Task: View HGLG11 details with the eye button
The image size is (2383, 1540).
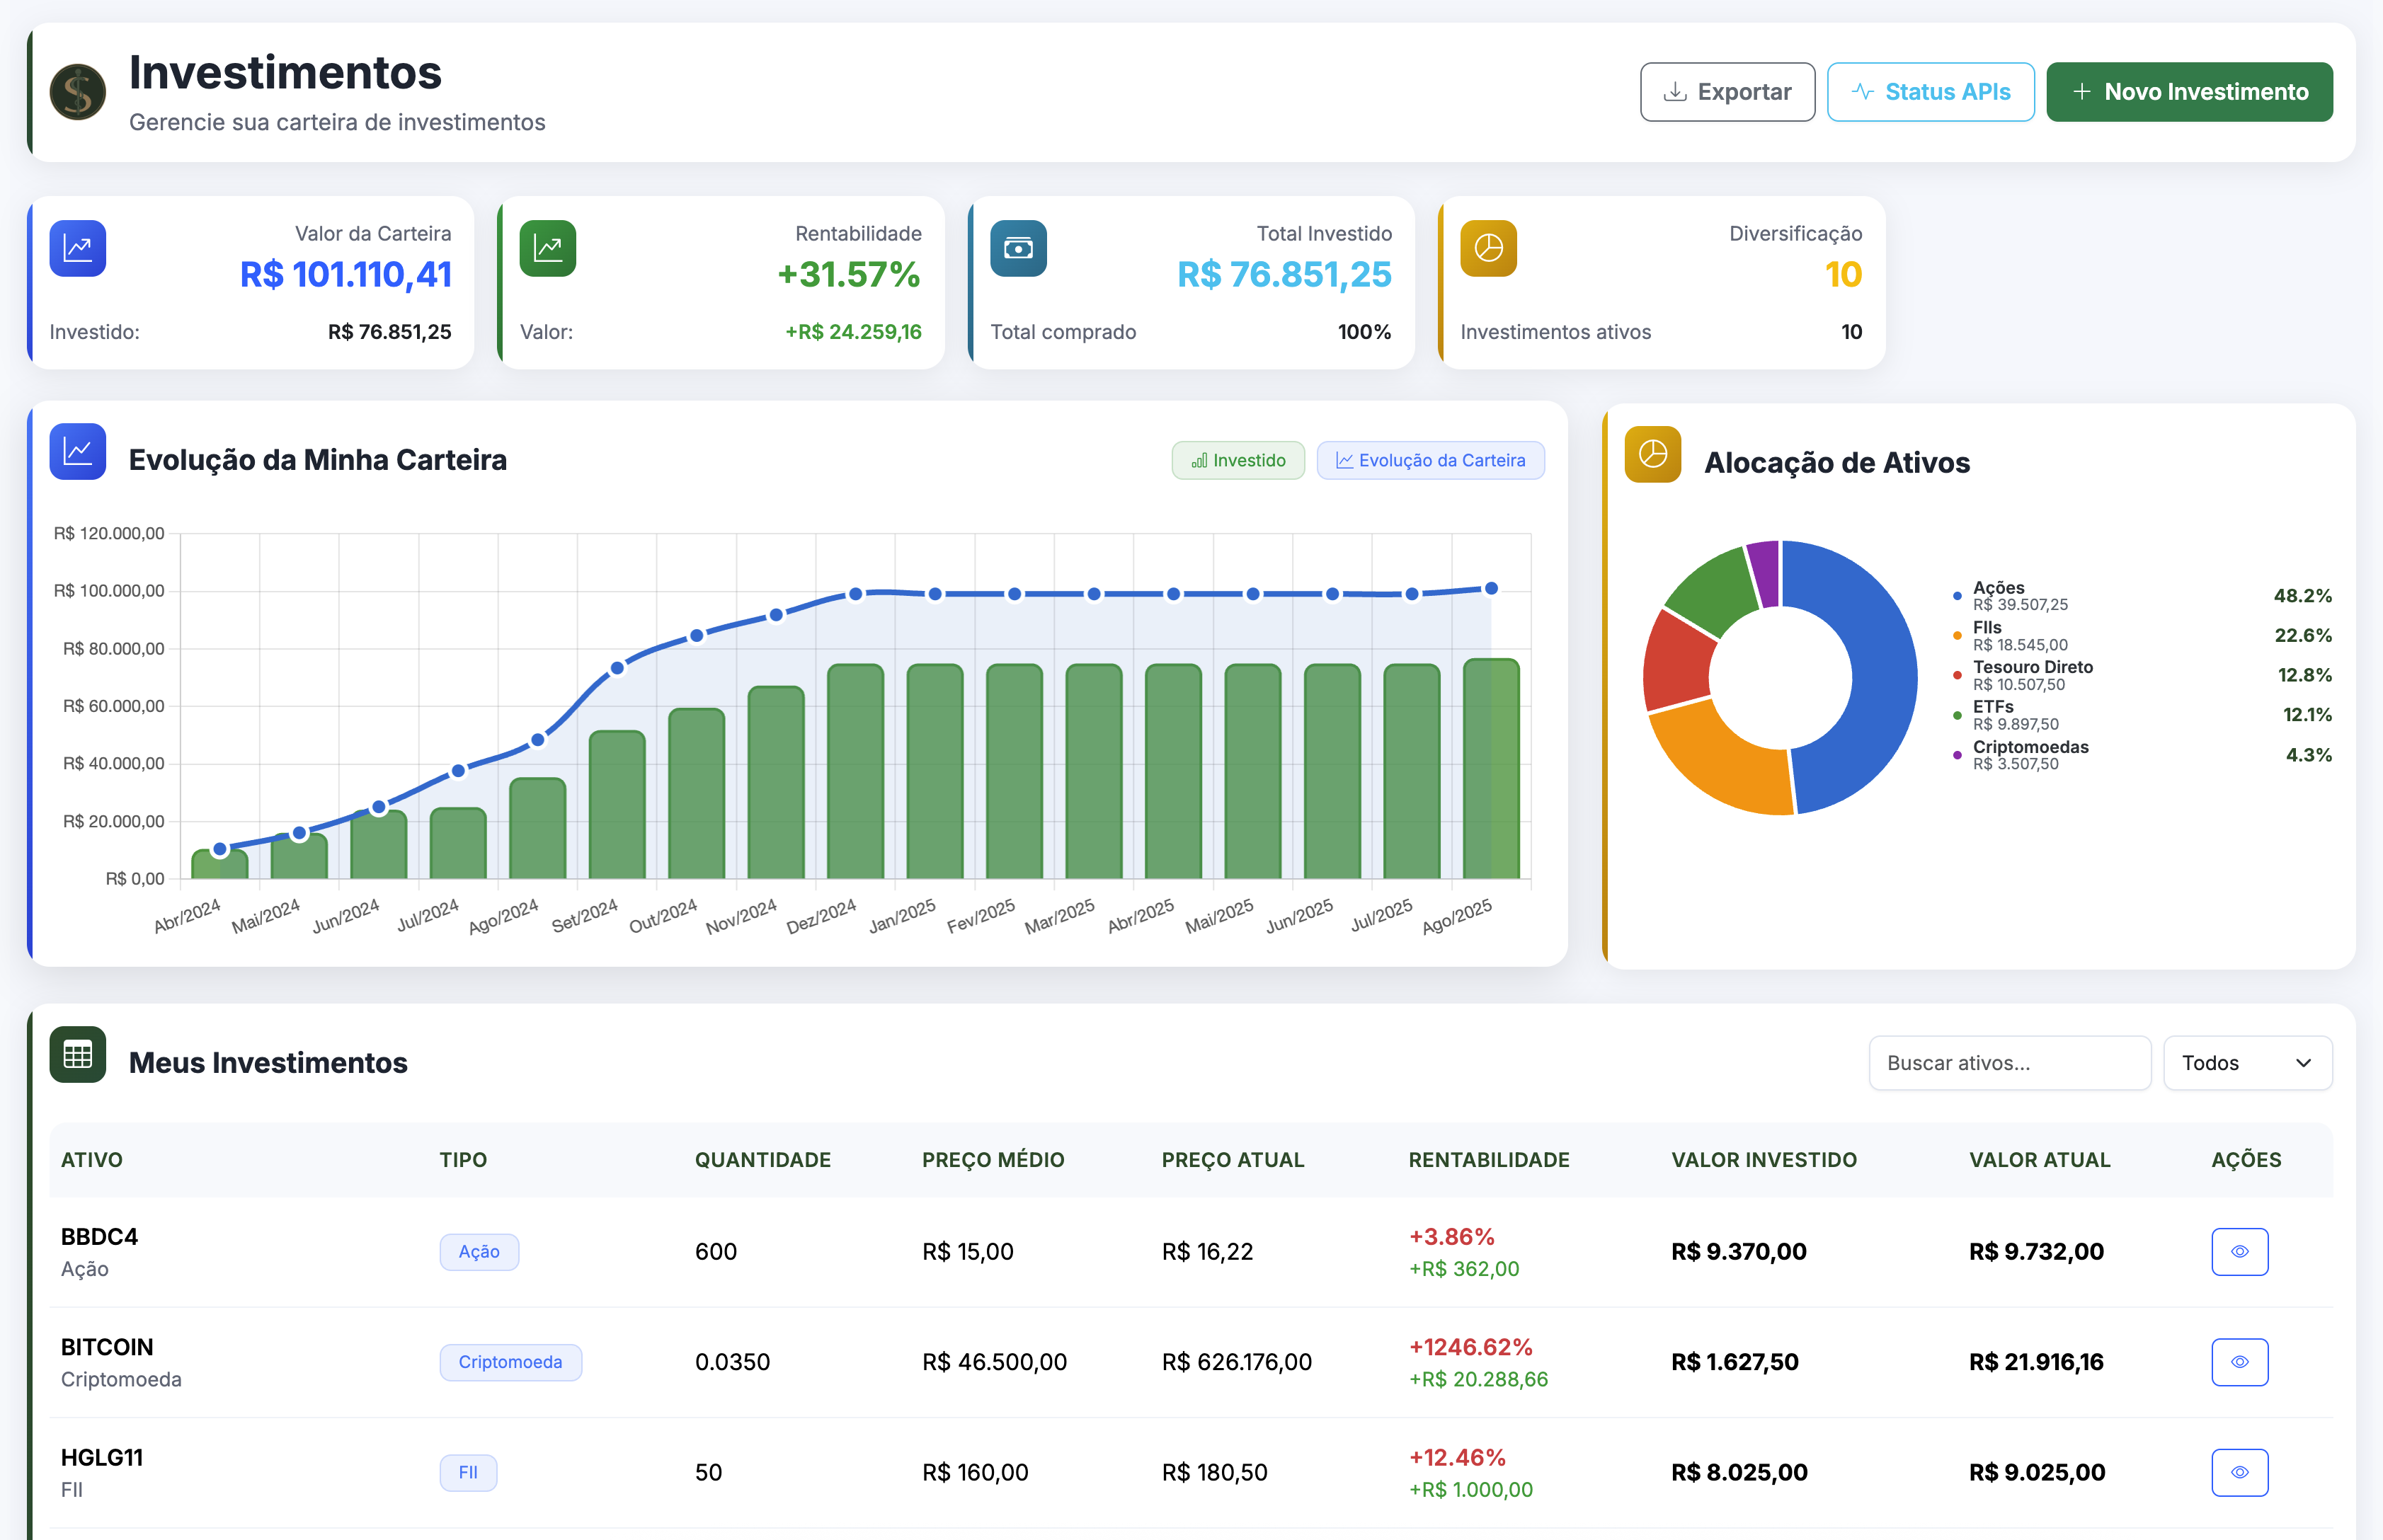Action: click(2239, 1472)
